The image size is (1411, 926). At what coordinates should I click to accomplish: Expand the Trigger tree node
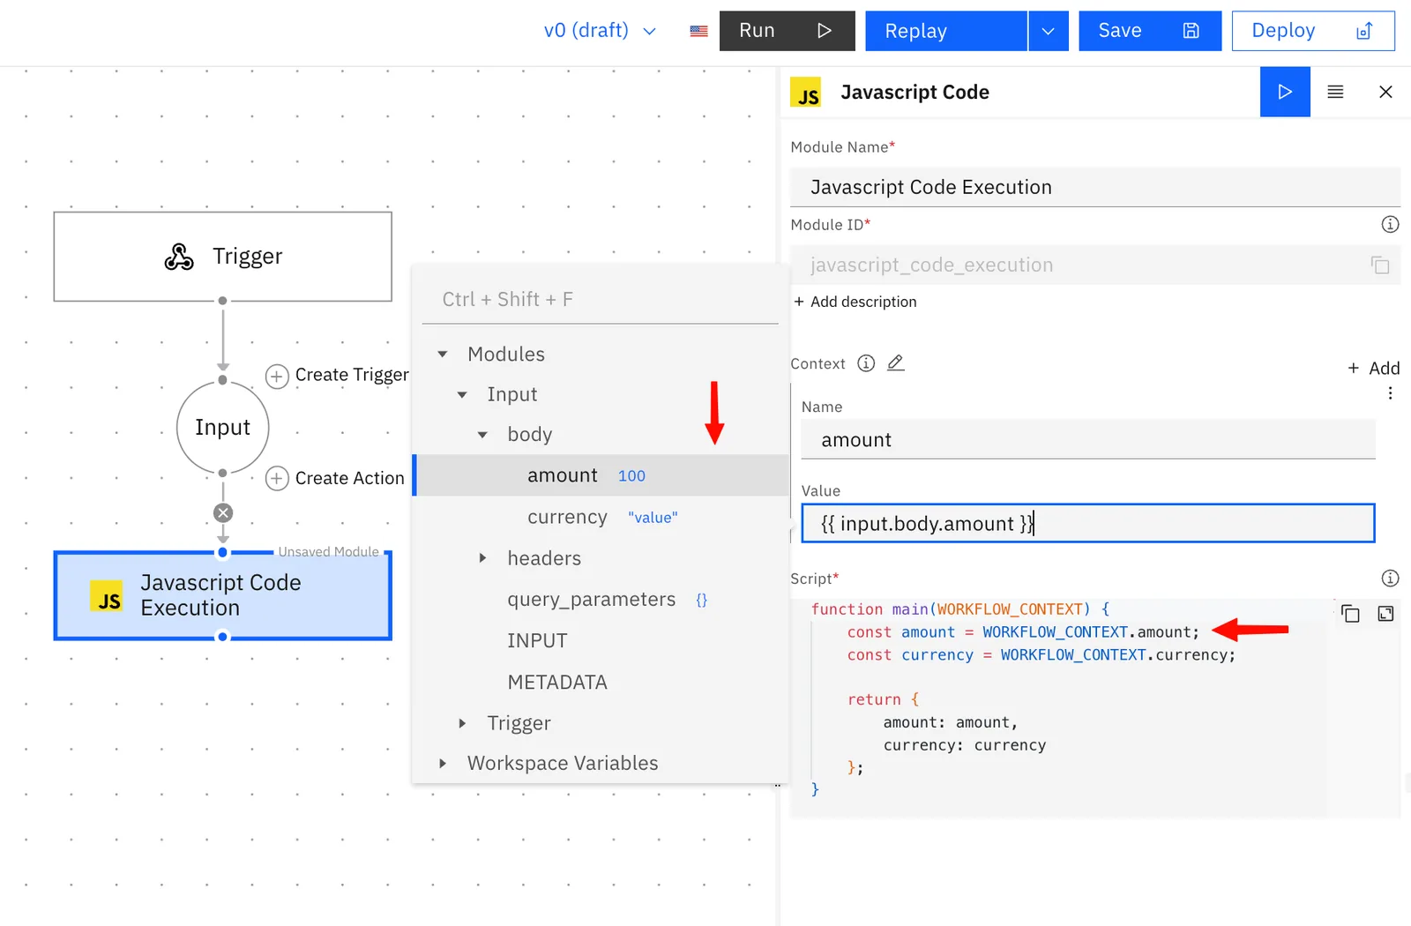point(462,723)
